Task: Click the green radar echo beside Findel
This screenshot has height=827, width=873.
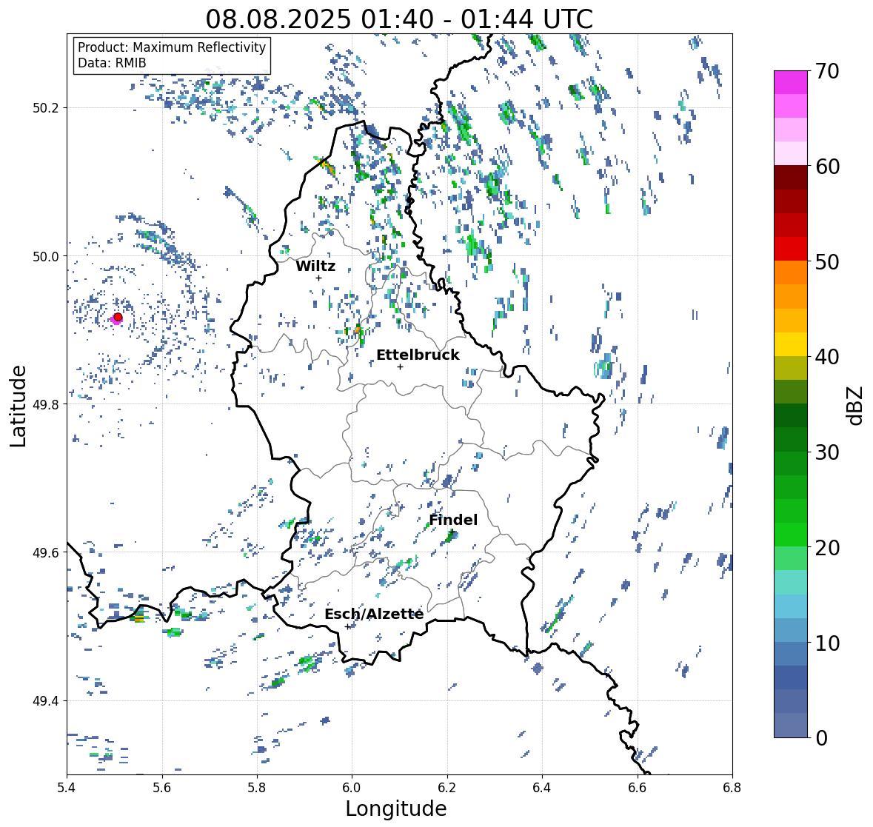Action: 451,537
